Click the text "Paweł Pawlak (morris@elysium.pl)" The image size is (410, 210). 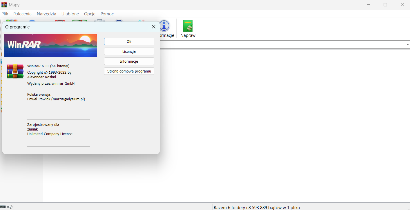click(x=56, y=99)
